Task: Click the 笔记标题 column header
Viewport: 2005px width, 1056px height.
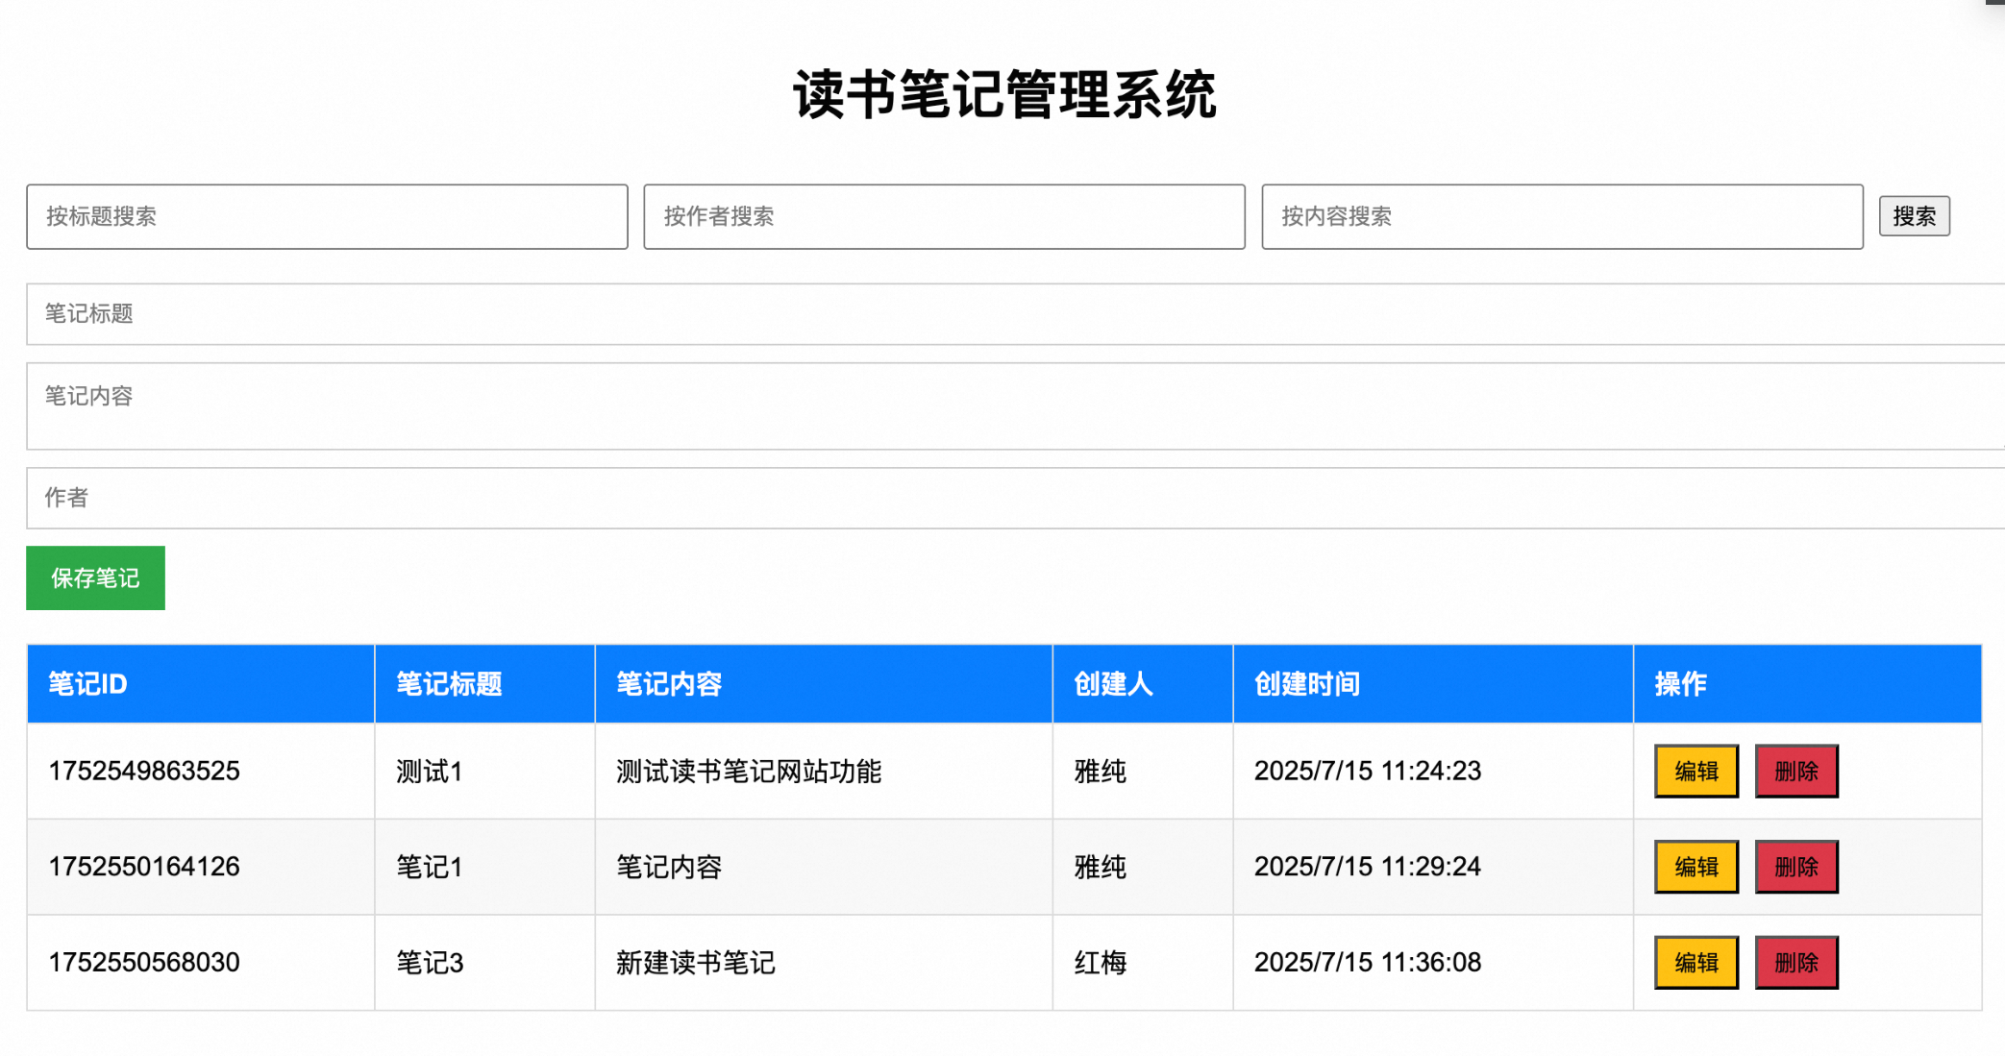Action: 449,684
